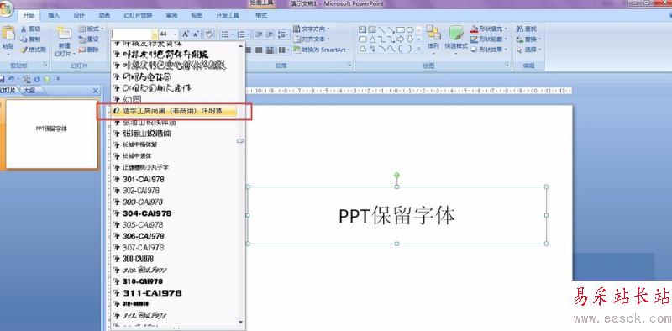Click the Delete (删除) slide command
This screenshot has width=672, height=331.
[89, 50]
